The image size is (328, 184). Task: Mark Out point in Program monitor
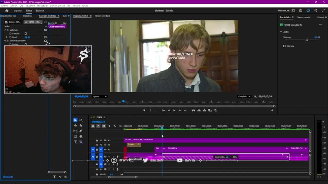(155, 110)
